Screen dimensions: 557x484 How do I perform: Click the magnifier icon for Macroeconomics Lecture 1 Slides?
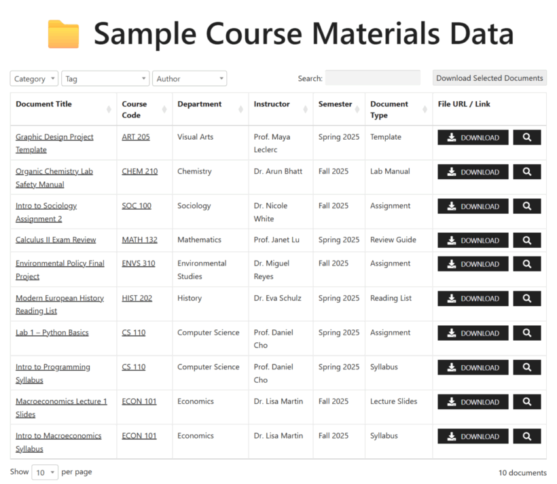tap(527, 402)
